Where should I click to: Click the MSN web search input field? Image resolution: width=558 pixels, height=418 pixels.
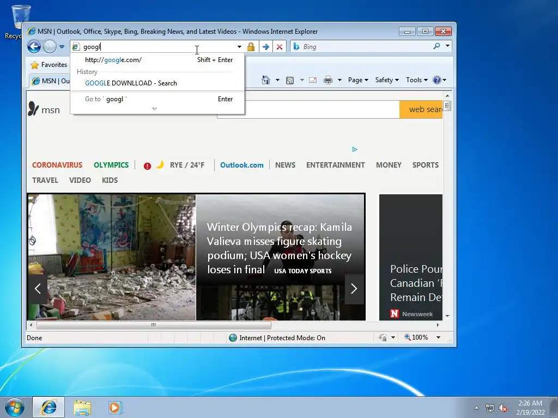pyautogui.click(x=308, y=109)
